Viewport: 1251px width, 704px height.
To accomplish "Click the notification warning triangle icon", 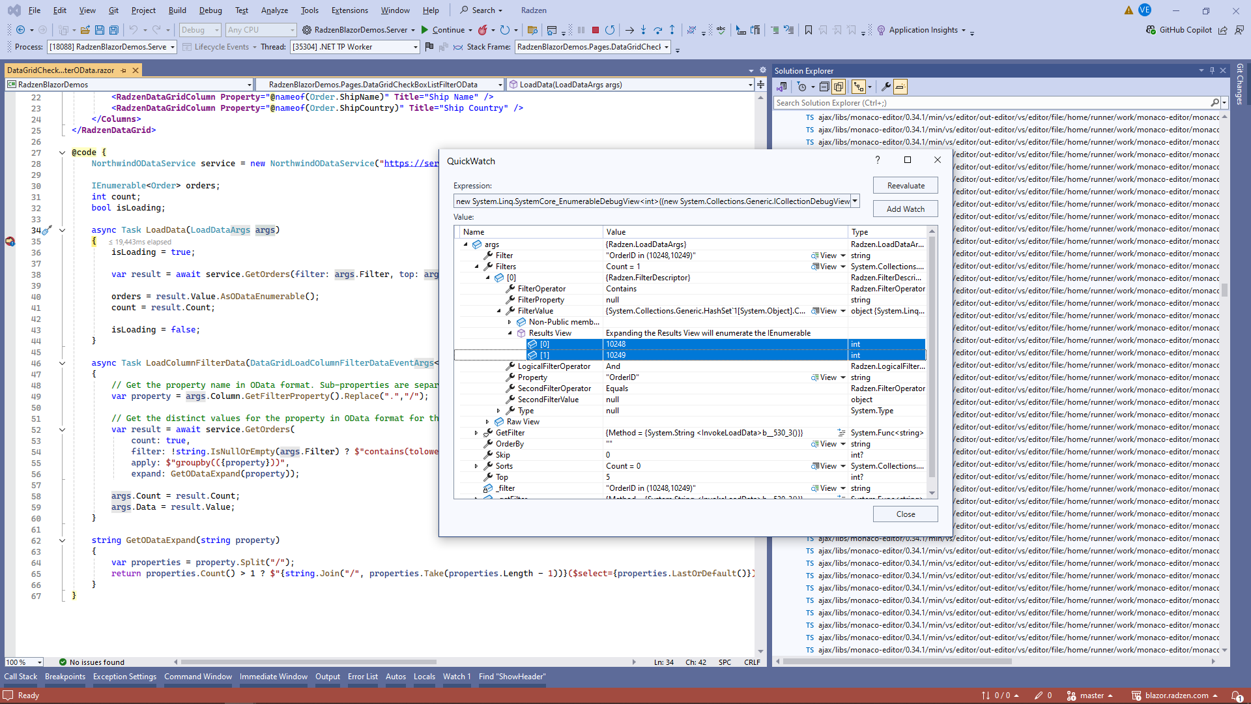I will (x=1129, y=10).
